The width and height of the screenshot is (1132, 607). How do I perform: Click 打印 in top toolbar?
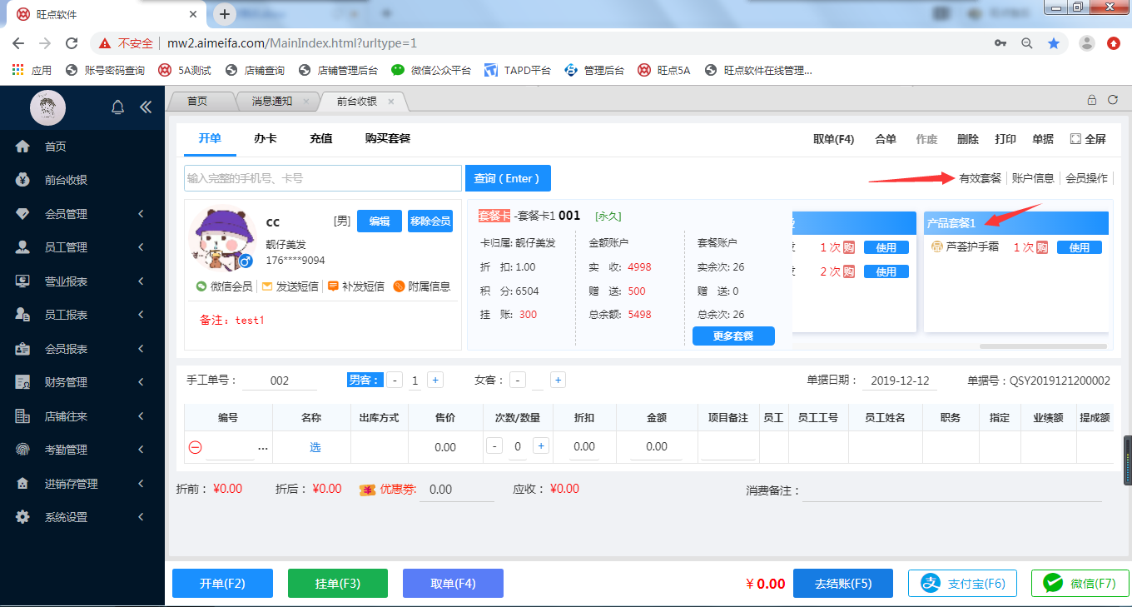[1005, 140]
